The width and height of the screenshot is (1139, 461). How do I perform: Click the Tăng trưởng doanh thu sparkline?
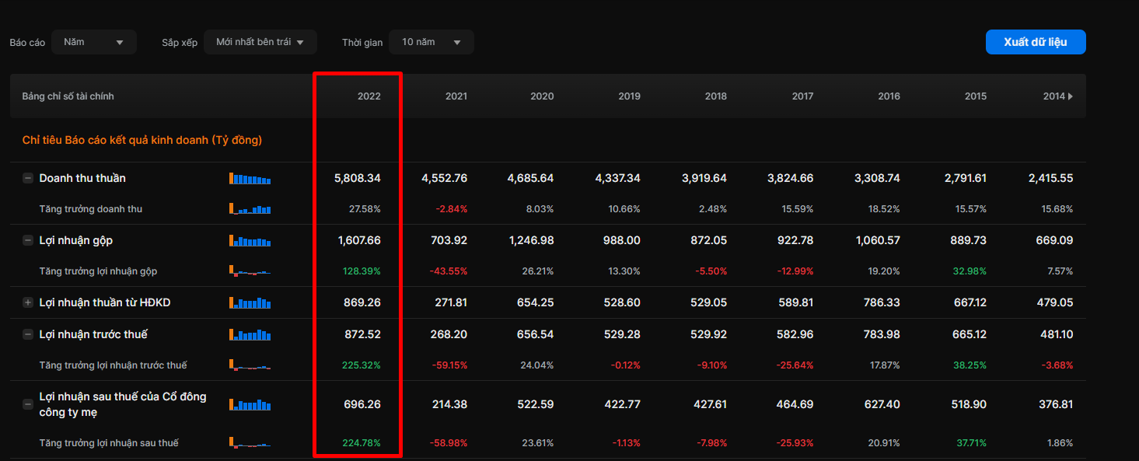coord(250,209)
